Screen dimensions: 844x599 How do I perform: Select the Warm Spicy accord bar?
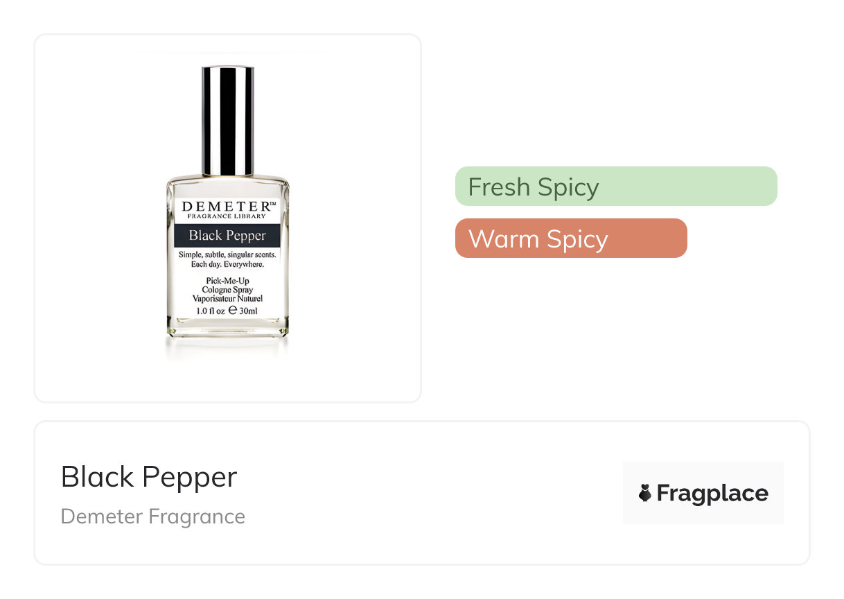click(x=570, y=238)
